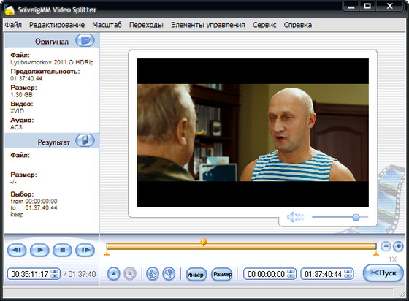Open the Редактирование menu

tap(57, 25)
